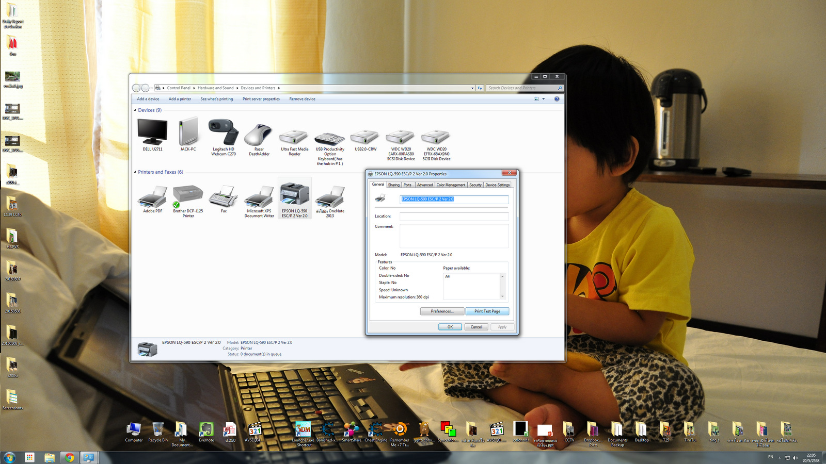The image size is (826, 464).
Task: Open the HBPVR desktop folder
Action: (12, 239)
